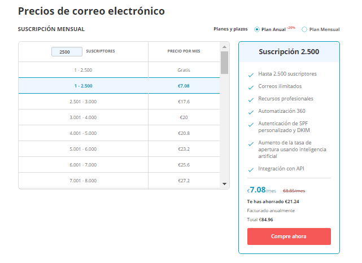
Task: Click checkmark beside Aumento de la tasa
Action: coord(251,143)
